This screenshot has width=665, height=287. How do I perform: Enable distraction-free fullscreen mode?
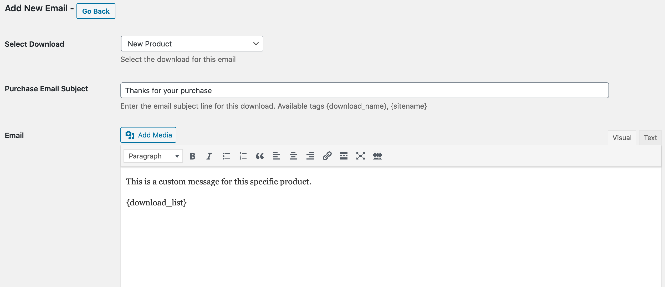[361, 156]
